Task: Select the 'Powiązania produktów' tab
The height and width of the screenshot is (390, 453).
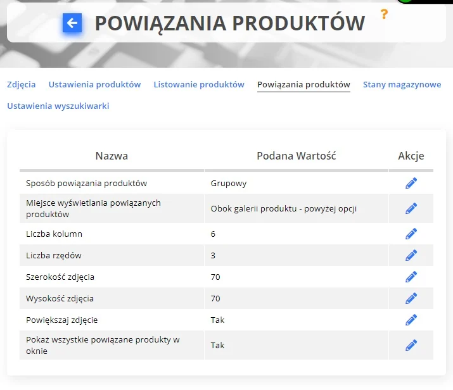Action: coord(303,85)
